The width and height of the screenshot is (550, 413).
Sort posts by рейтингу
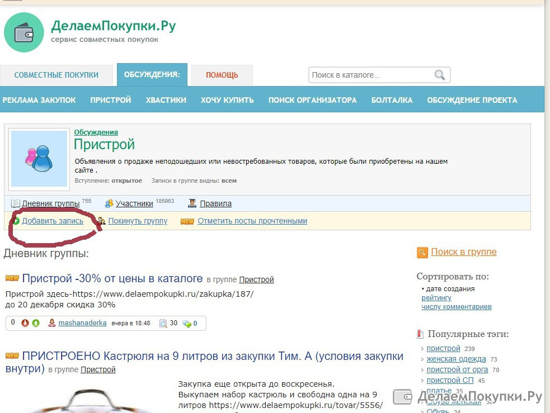pos(436,298)
